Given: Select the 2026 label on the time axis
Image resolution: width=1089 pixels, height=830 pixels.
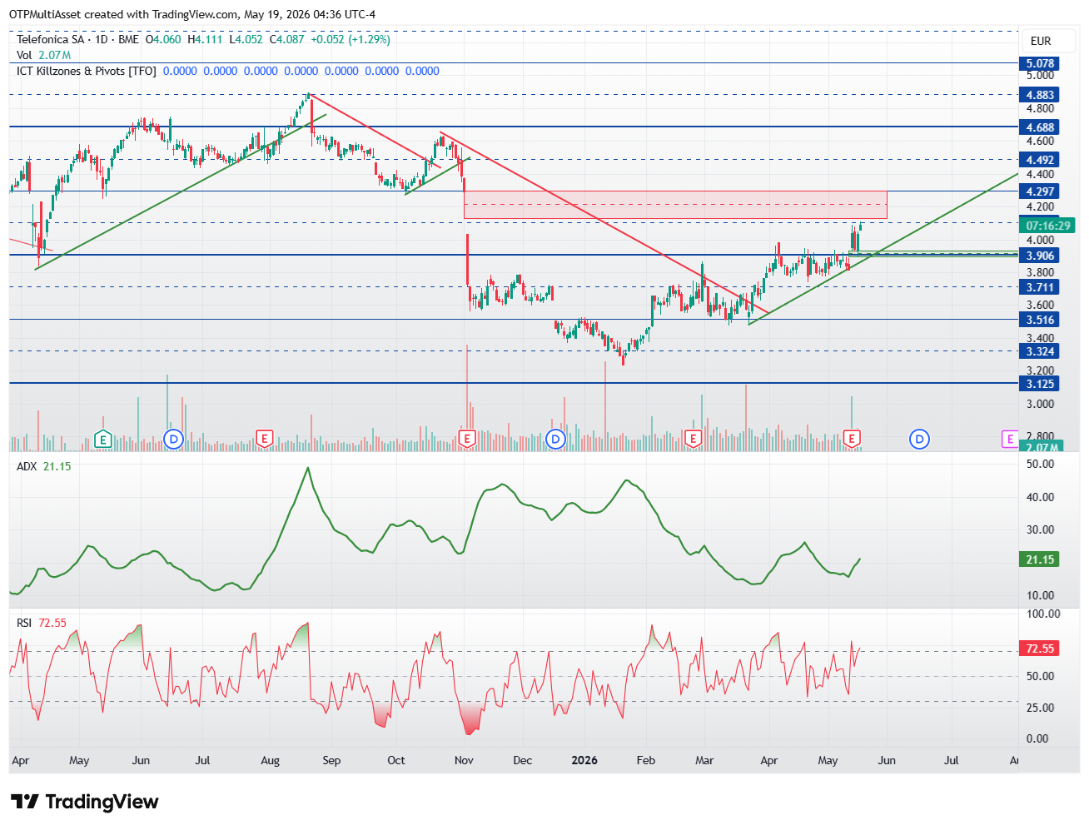Looking at the screenshot, I should (584, 760).
